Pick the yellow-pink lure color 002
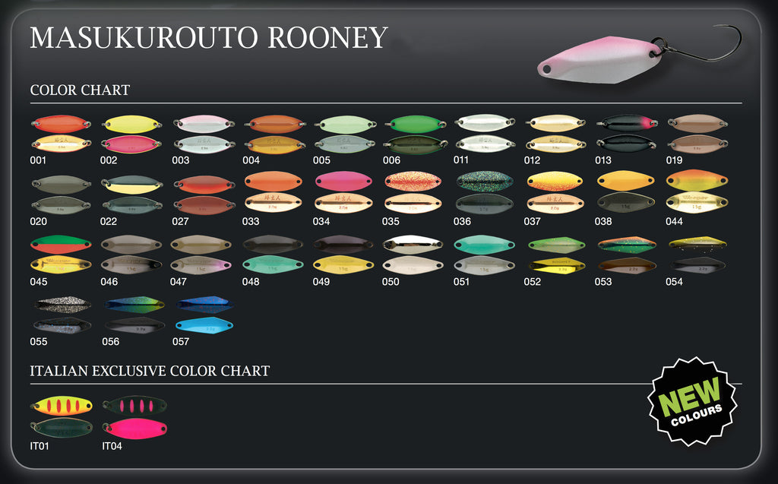This screenshot has height=484, width=778. click(x=131, y=134)
